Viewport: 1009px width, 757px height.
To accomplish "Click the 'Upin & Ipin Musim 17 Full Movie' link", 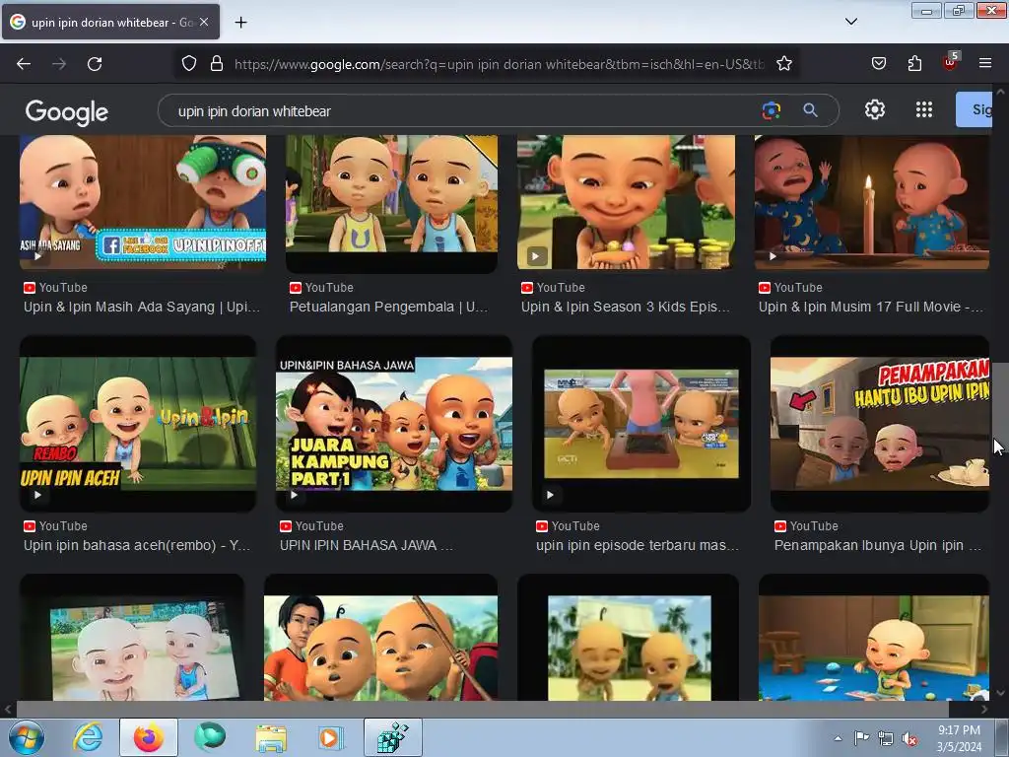I will [871, 308].
